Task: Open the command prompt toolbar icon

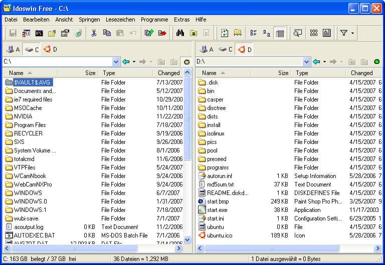Action: click(39, 33)
